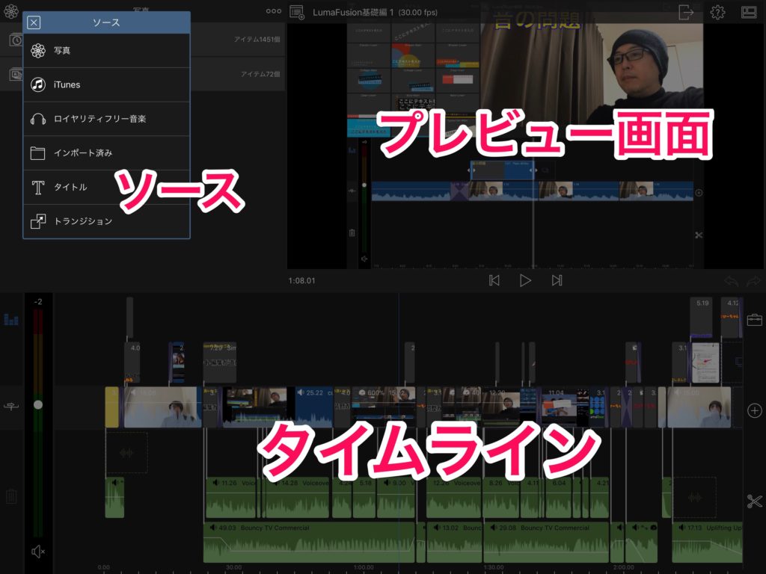Screen dimensions: 766x574
Task: Open the toolbox clip tools icon
Action: tap(754, 320)
